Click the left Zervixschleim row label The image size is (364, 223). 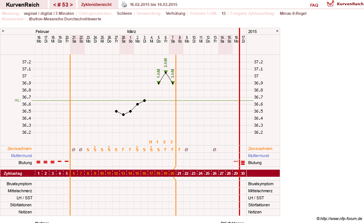pyautogui.click(x=20, y=149)
